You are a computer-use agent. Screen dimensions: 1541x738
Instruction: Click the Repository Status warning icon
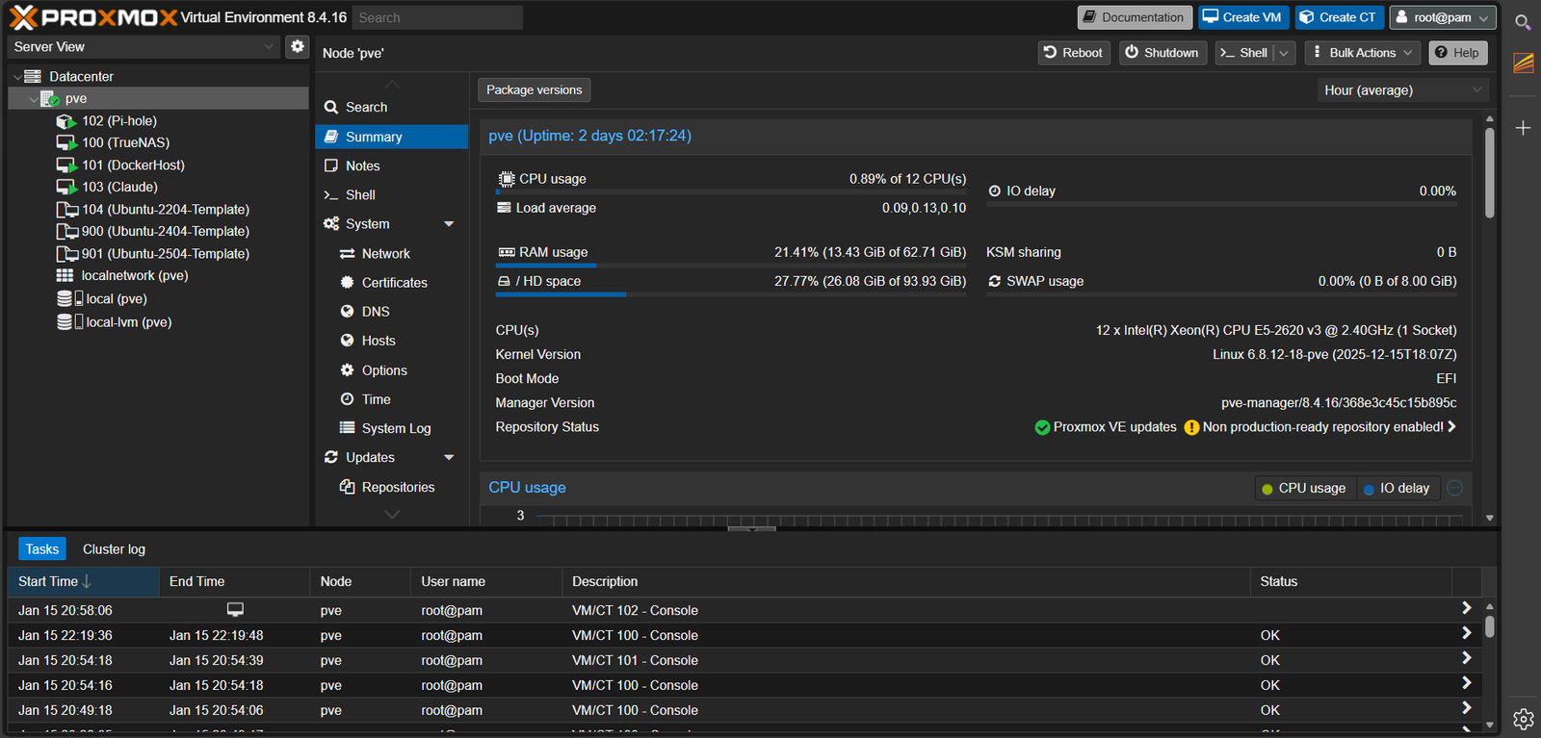[1191, 427]
